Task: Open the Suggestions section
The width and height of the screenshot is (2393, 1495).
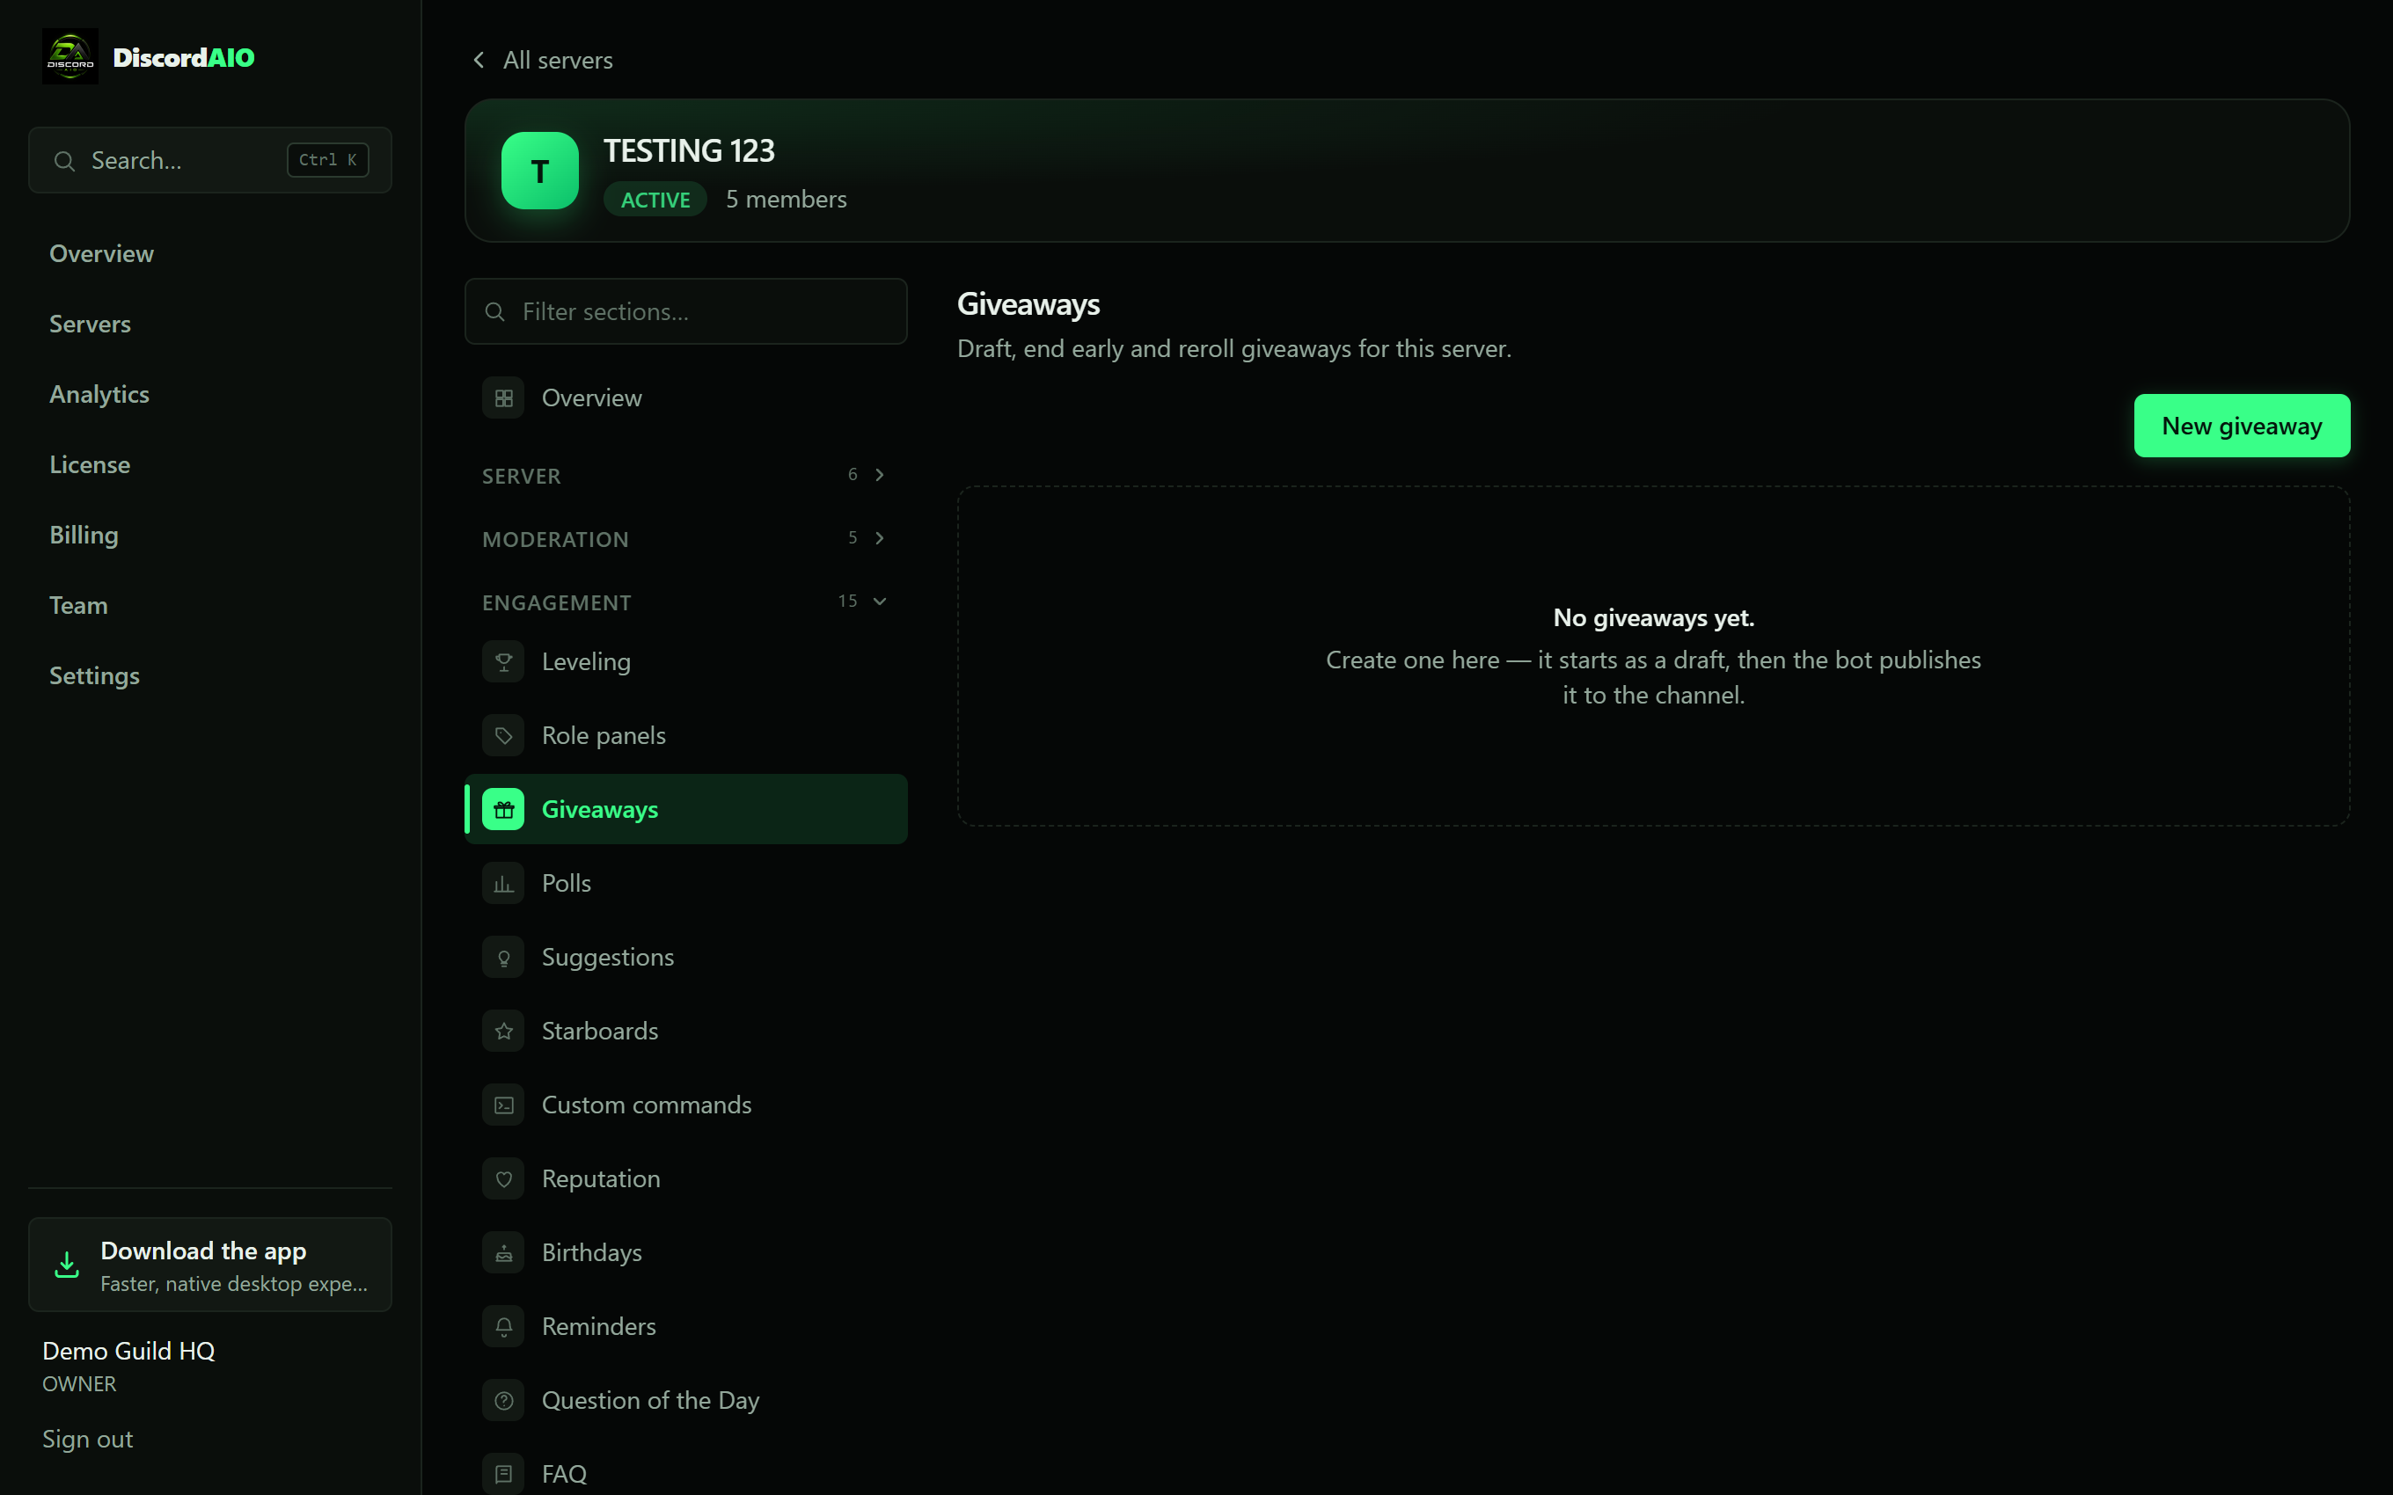Action: (x=685, y=957)
